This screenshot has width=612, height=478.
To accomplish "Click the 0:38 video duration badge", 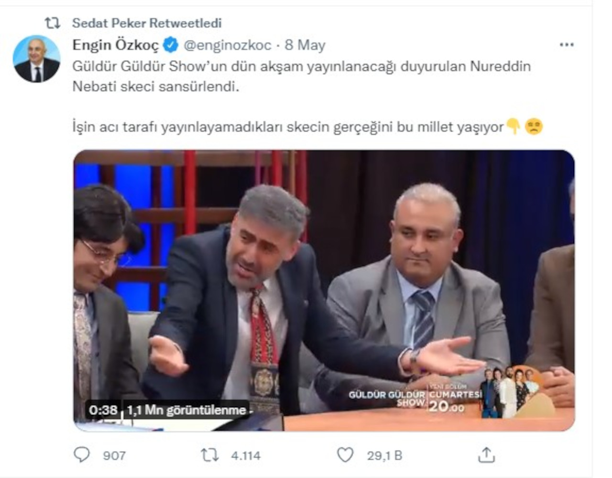I will point(103,410).
